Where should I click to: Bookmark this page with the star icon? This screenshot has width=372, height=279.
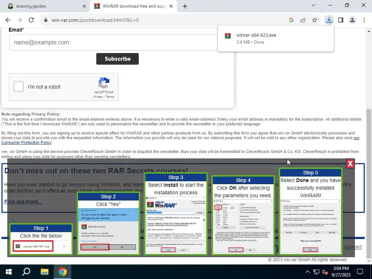click(315, 20)
